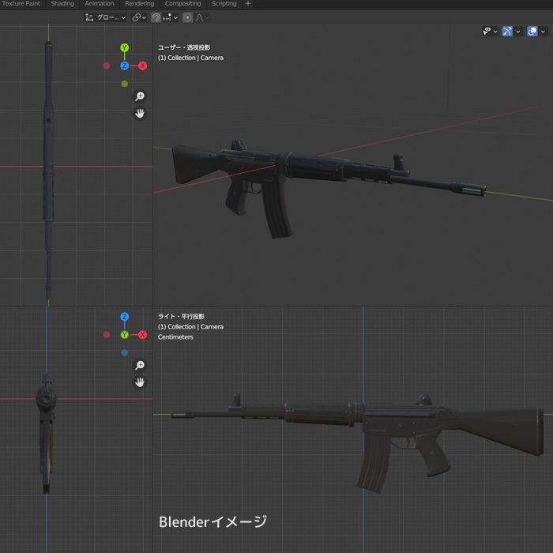Click red X axis in bottom-left gizmo

(x=142, y=335)
